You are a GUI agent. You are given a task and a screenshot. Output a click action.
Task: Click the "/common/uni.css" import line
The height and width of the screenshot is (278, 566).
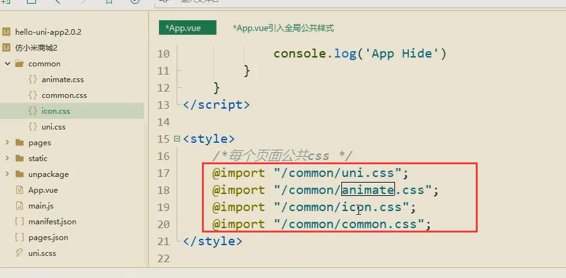[310, 173]
